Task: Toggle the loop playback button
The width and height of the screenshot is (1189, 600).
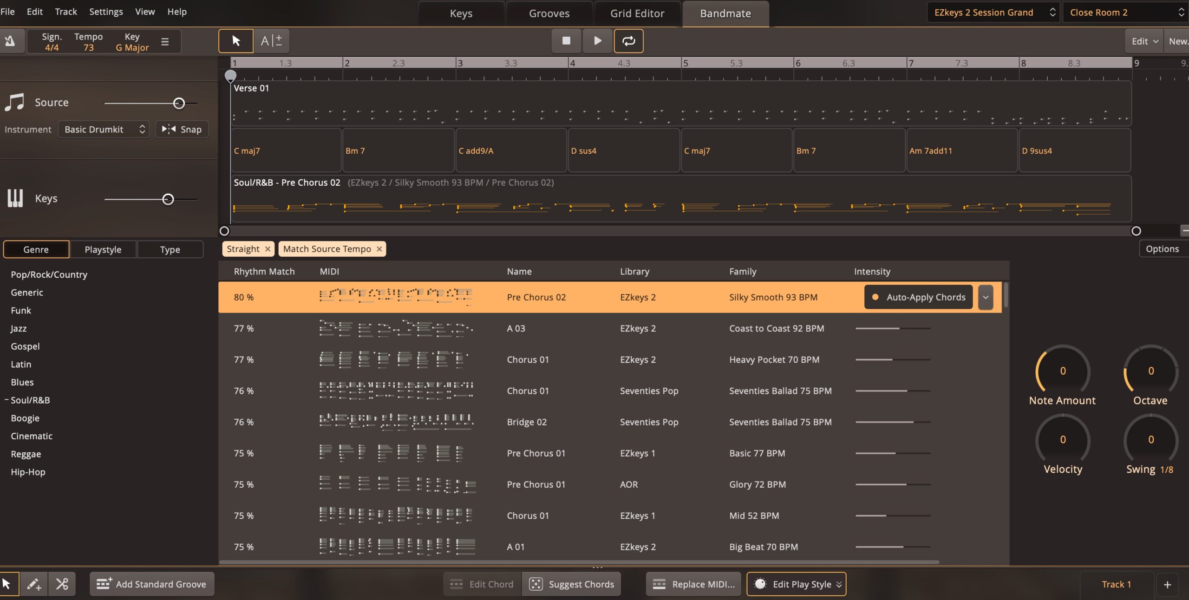Action: pos(628,41)
